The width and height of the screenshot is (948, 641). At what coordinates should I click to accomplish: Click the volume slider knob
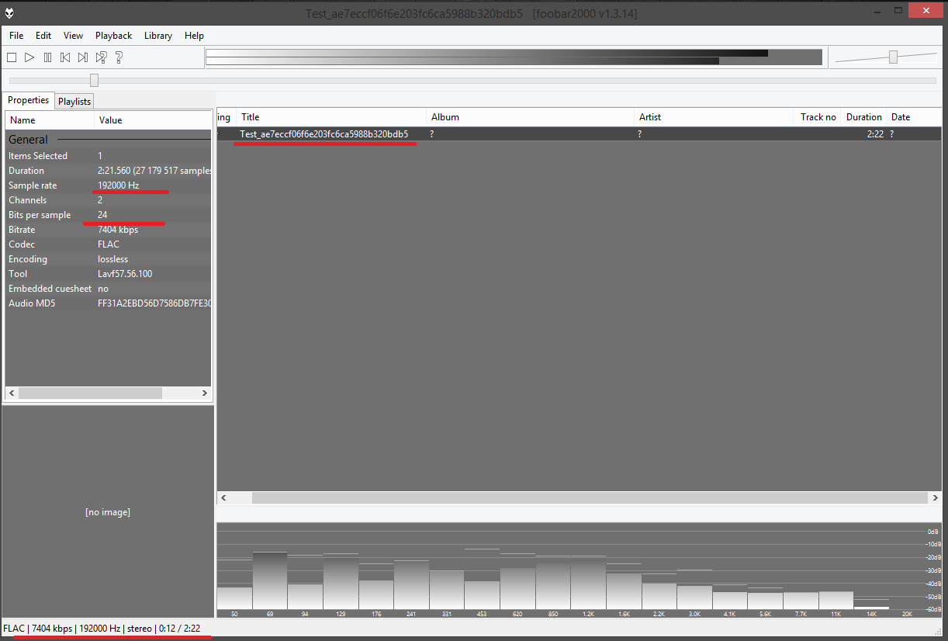coord(894,57)
